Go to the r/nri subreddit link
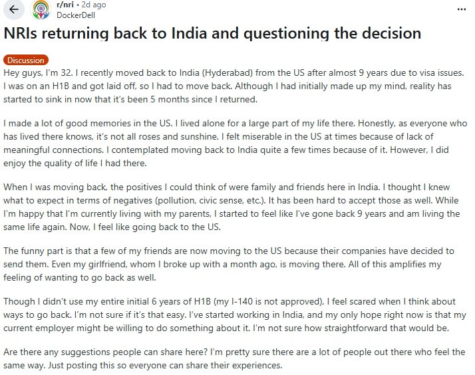This screenshot has height=375, width=475. pyautogui.click(x=65, y=4)
